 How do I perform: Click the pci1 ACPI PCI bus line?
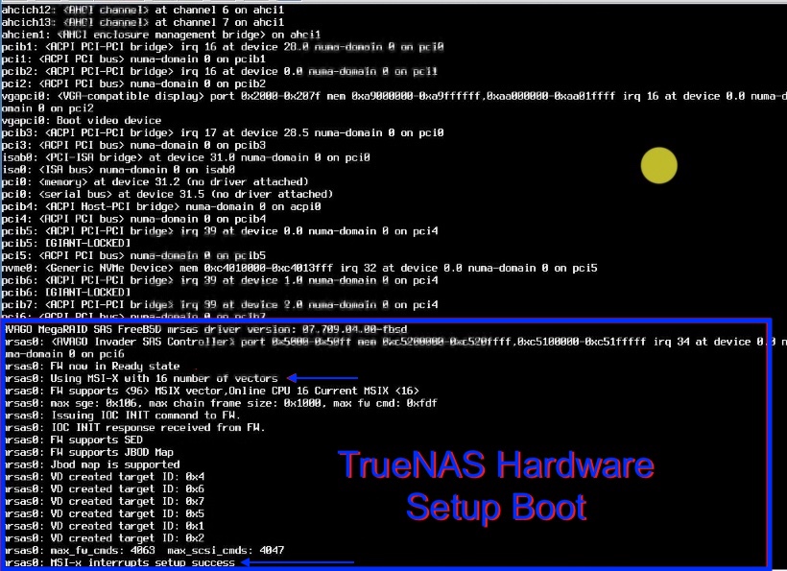133,59
